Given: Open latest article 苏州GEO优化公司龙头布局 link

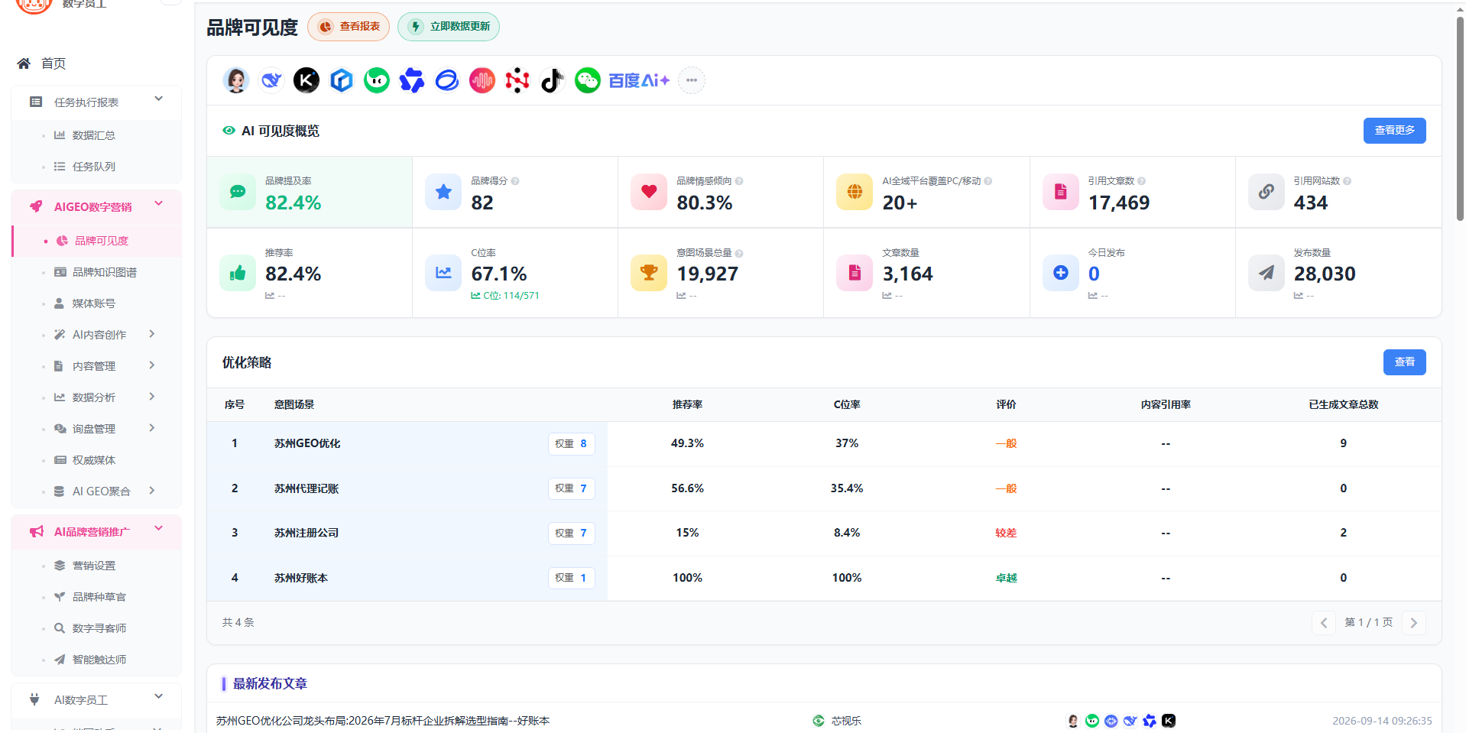Looking at the screenshot, I should (x=383, y=721).
